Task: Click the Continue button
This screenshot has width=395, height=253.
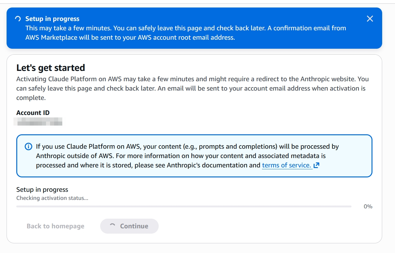Action: click(x=129, y=226)
